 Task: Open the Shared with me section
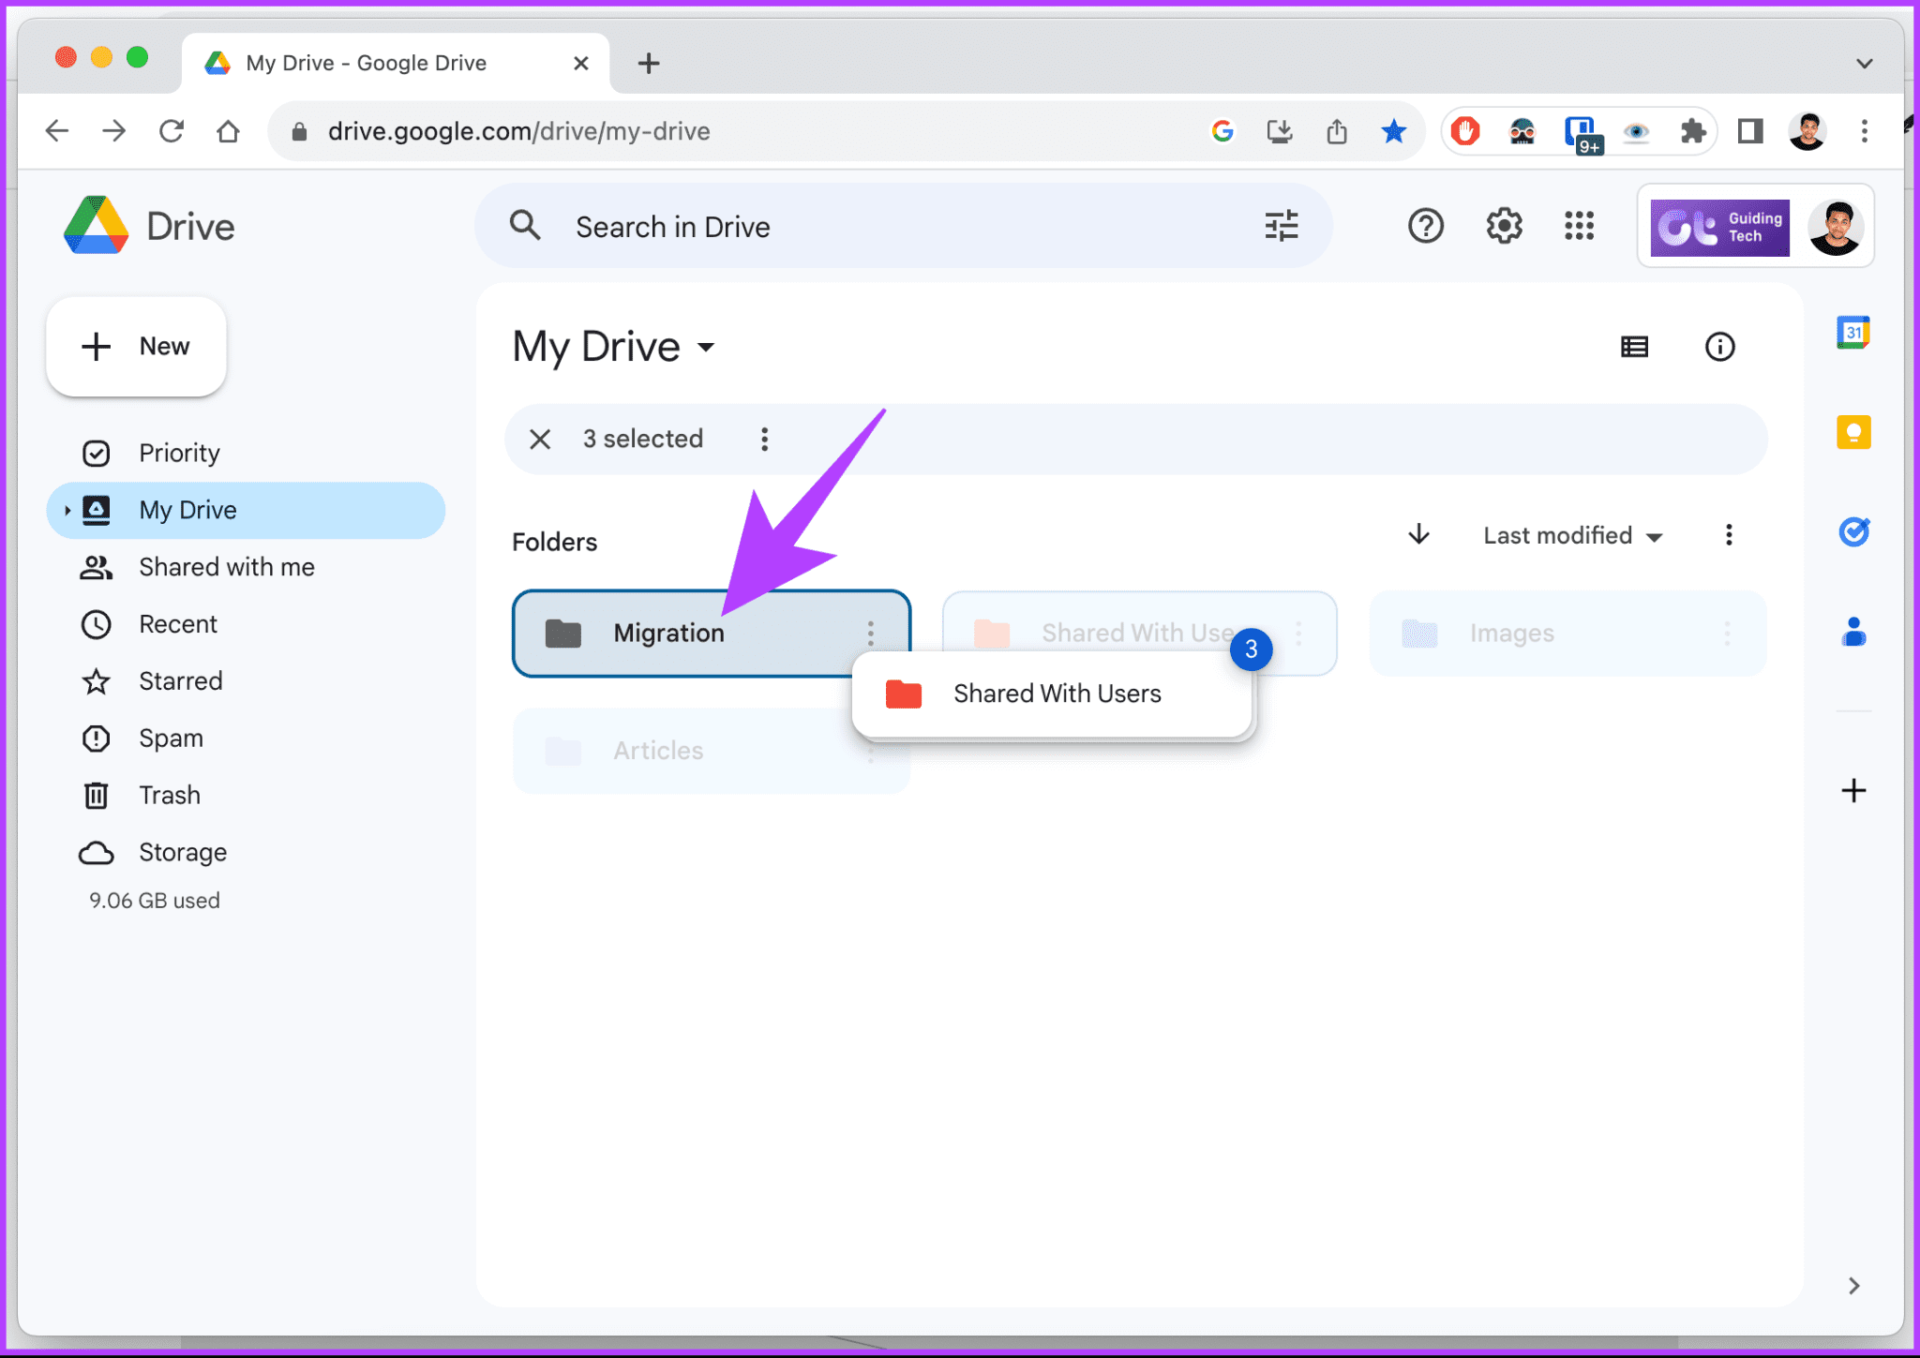click(x=227, y=566)
